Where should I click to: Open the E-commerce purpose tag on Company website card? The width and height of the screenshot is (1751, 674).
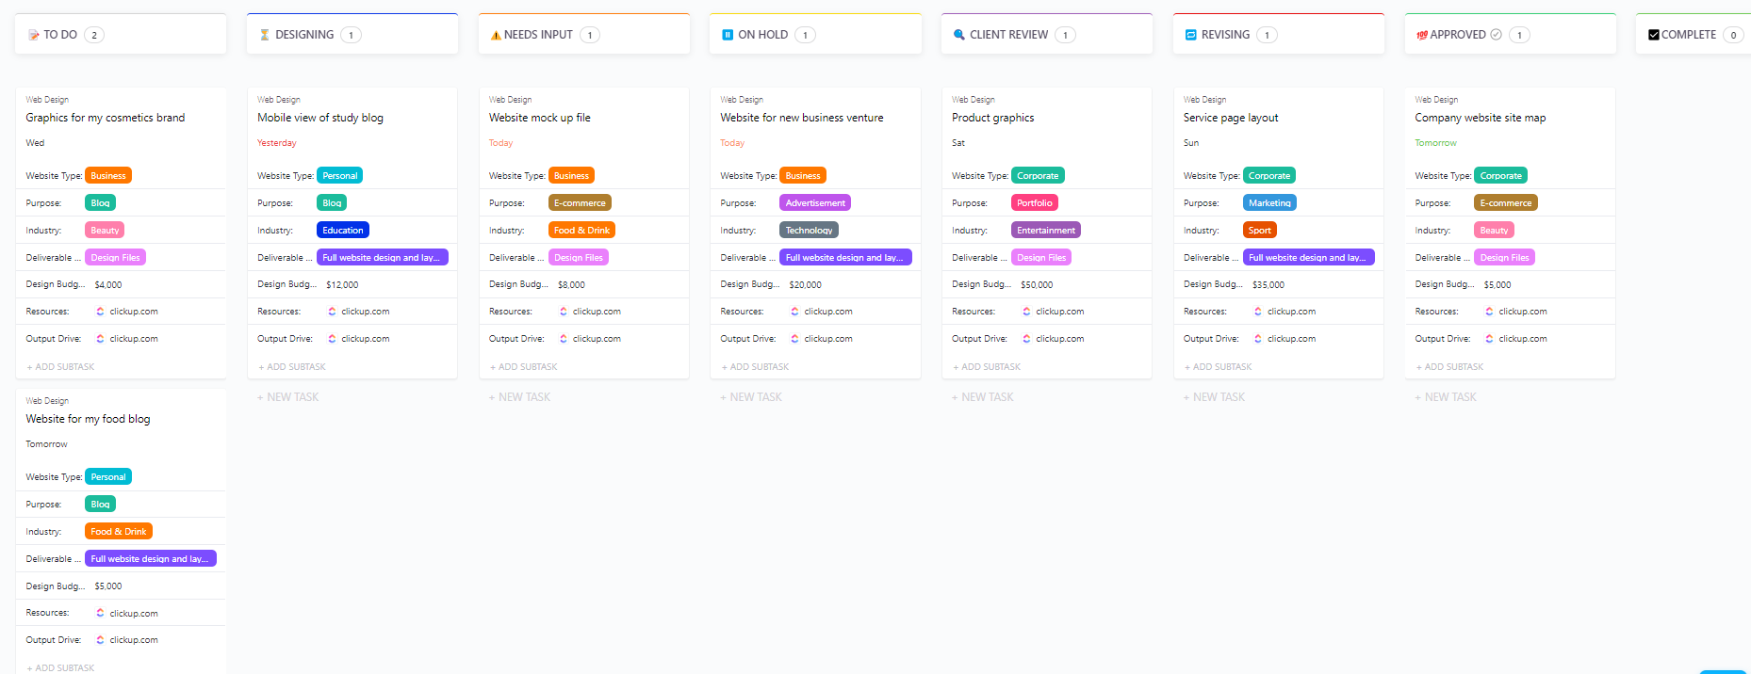(x=1506, y=203)
